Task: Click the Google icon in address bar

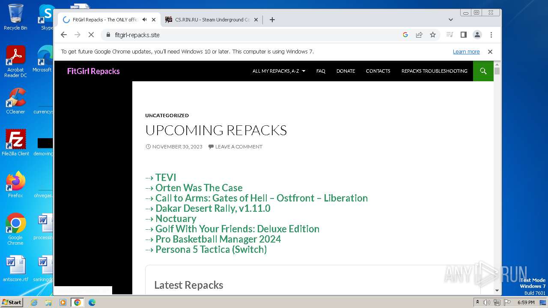Action: [405, 35]
